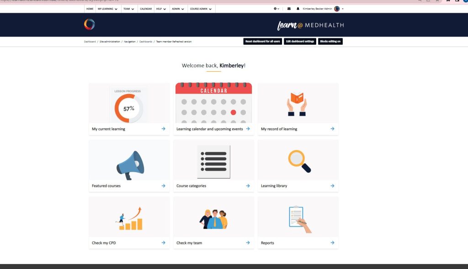
Task: Open the site settings gear menu
Action: (x=276, y=9)
